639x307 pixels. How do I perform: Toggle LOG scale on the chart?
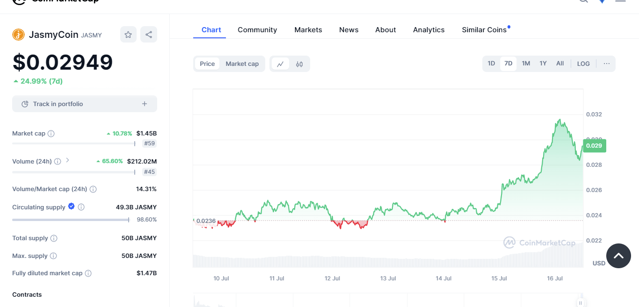click(583, 64)
